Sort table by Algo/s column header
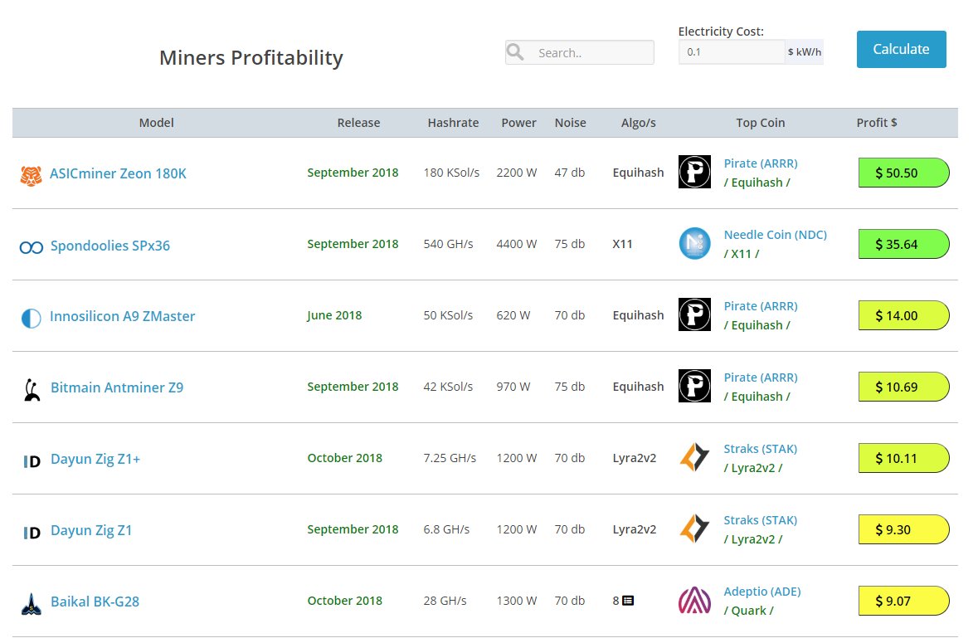 [x=638, y=123]
